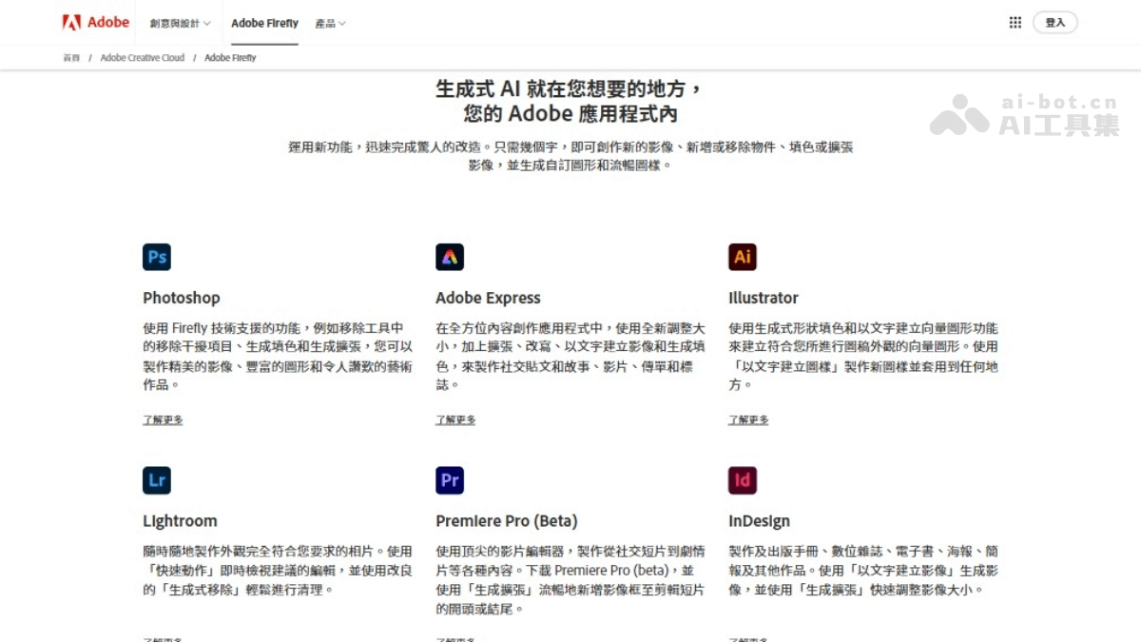The image size is (1141, 642).
Task: Open 了解更多 link under Lightroom
Action: coord(163,638)
